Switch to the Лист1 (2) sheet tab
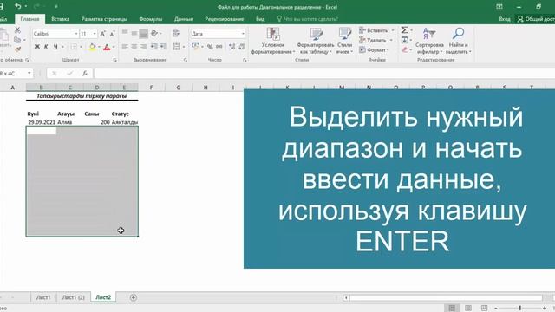 [x=73, y=297]
